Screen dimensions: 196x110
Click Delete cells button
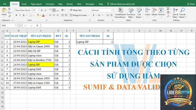tap(154, 13)
